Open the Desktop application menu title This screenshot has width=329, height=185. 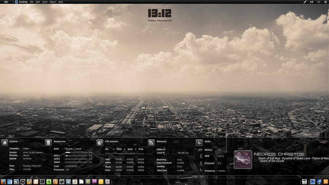point(23,2)
